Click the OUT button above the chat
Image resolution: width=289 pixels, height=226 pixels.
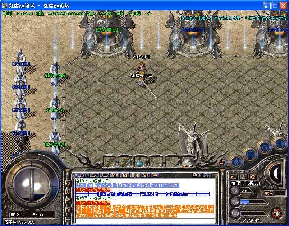(x=197, y=175)
